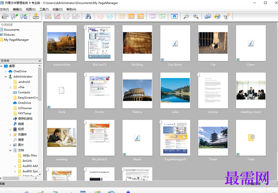Select the History colosseum thumbnail
The image size is (278, 193).
[x=137, y=91]
